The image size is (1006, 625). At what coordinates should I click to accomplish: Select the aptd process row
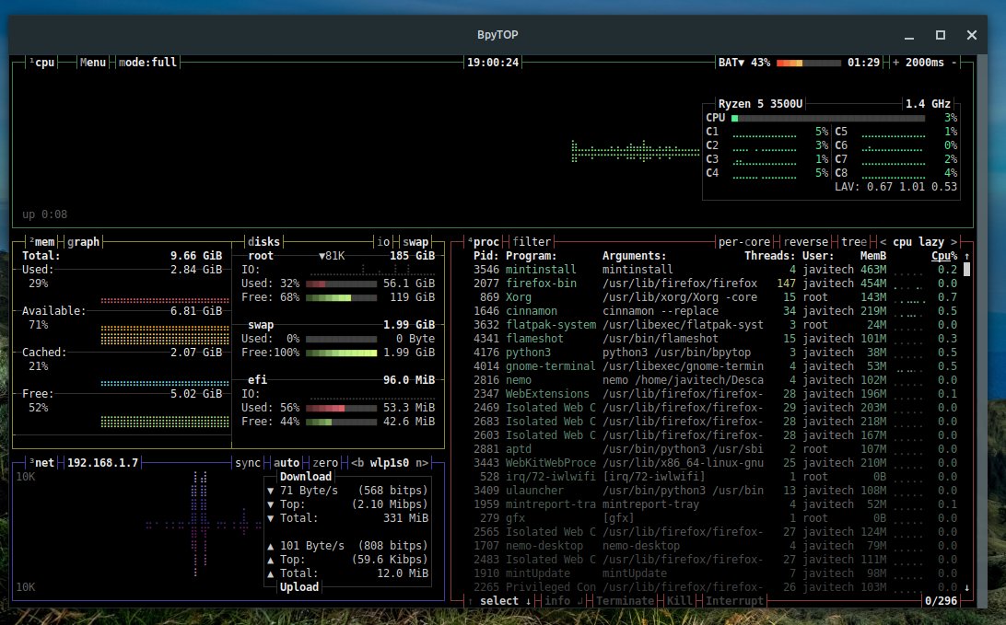[x=715, y=448]
